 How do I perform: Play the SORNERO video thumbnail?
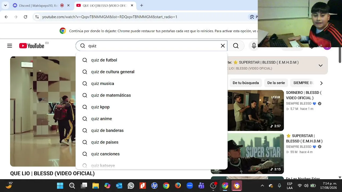[256, 110]
